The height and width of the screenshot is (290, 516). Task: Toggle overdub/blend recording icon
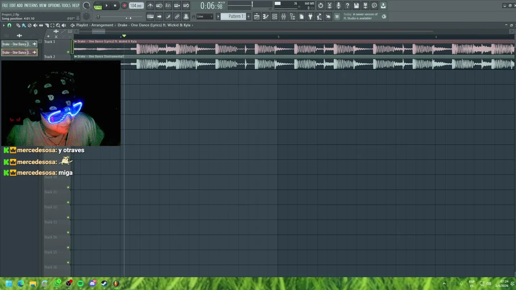click(177, 6)
